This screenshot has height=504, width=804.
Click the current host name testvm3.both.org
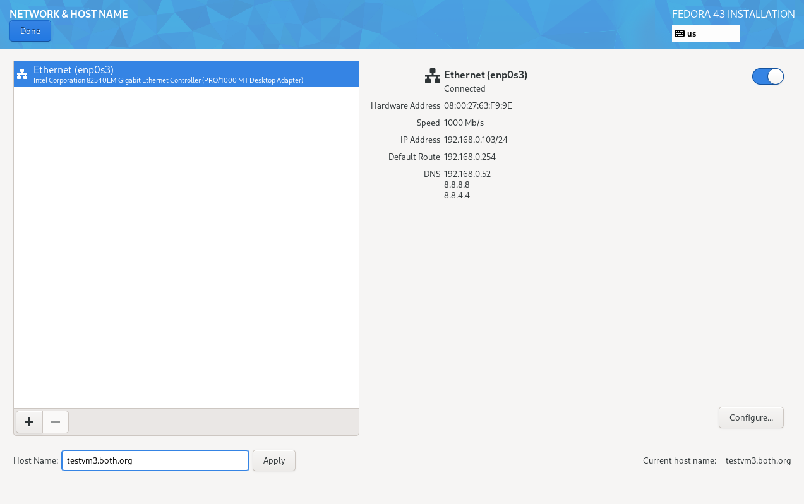[x=758, y=460]
